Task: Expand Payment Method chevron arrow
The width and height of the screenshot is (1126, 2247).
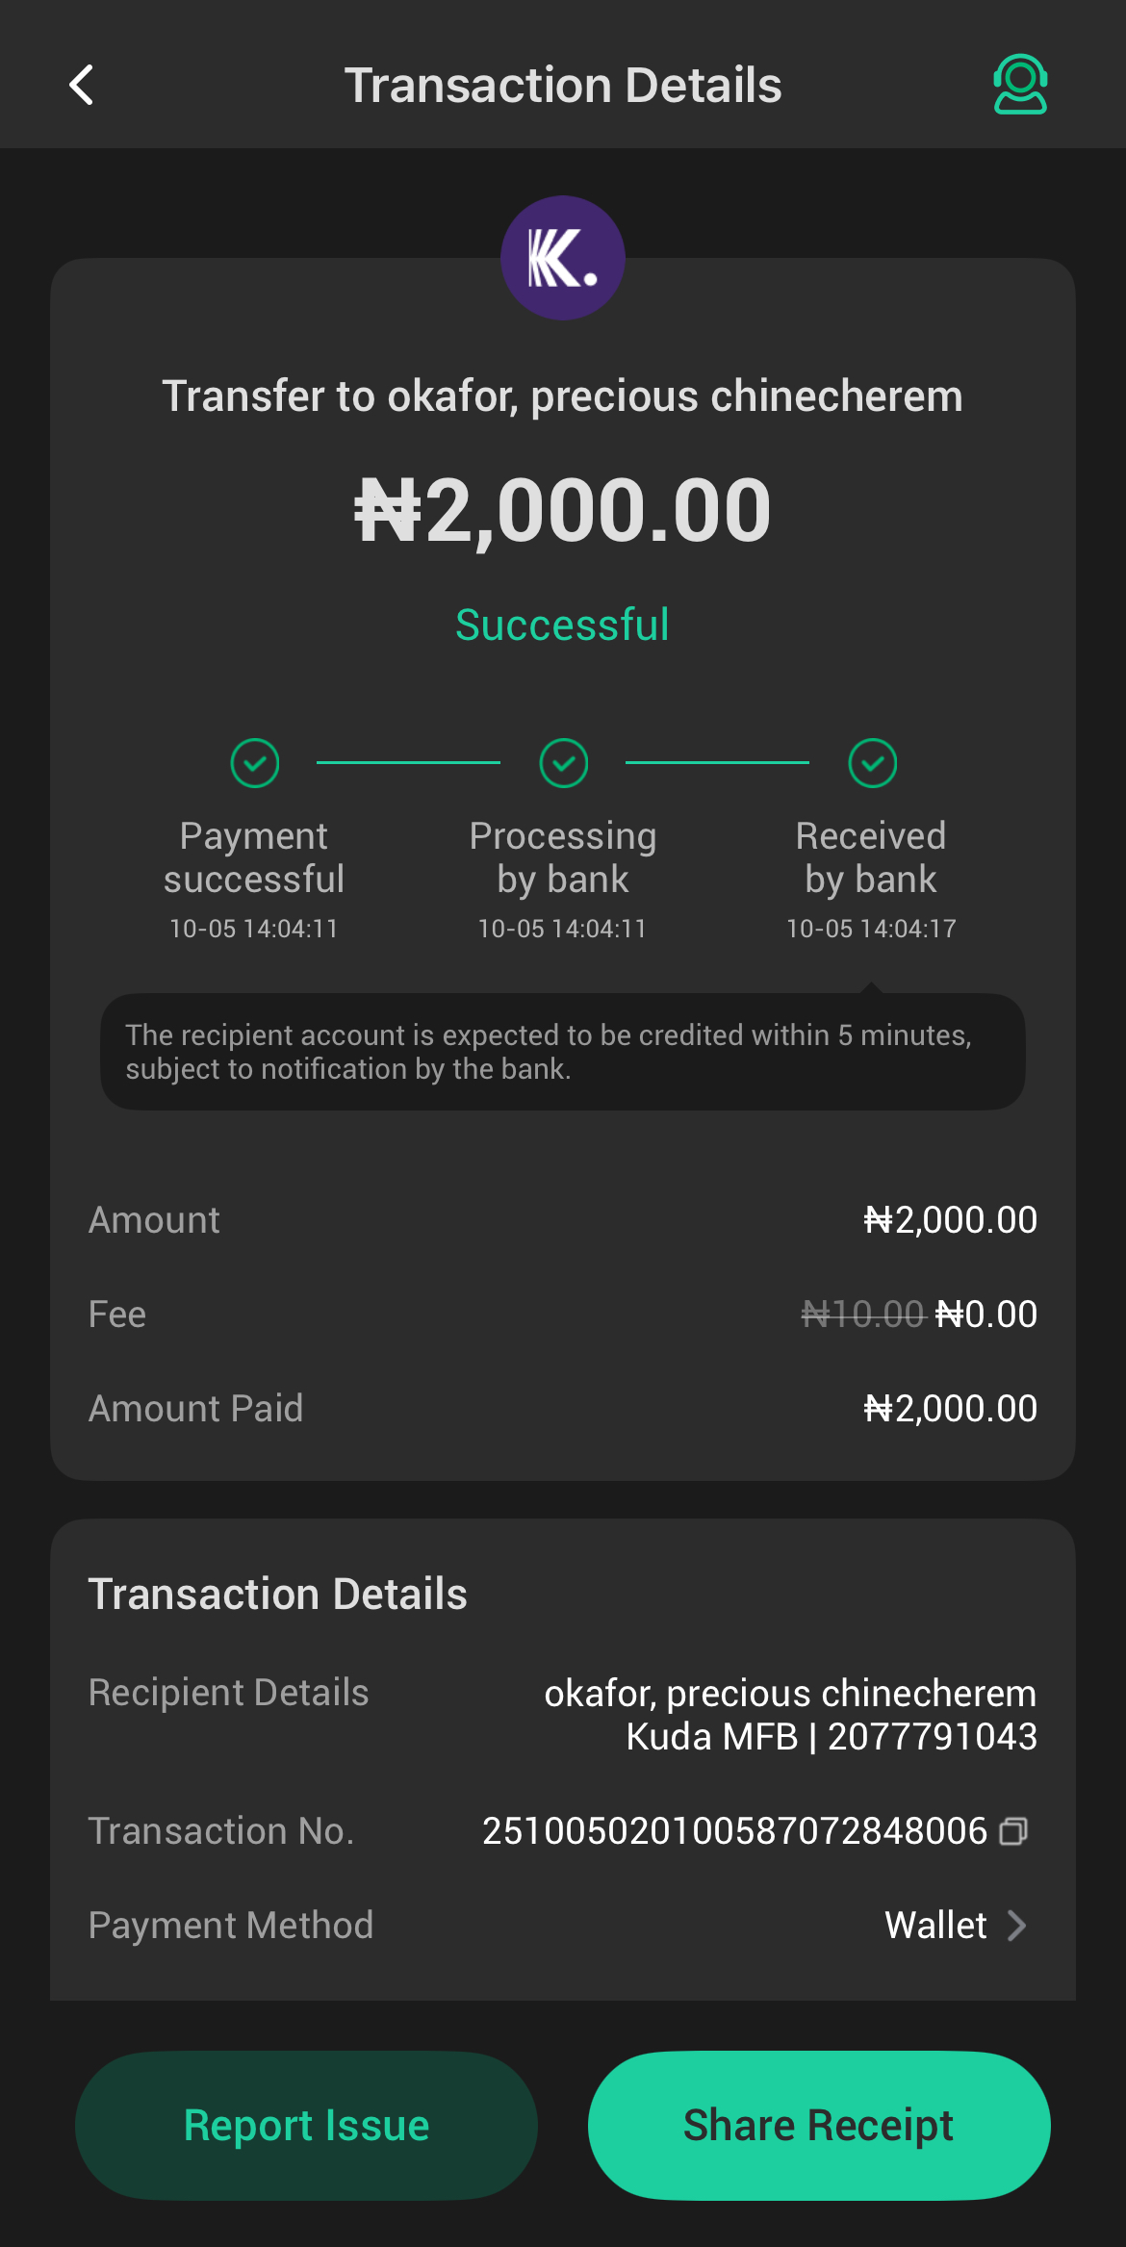Action: 1016,1926
